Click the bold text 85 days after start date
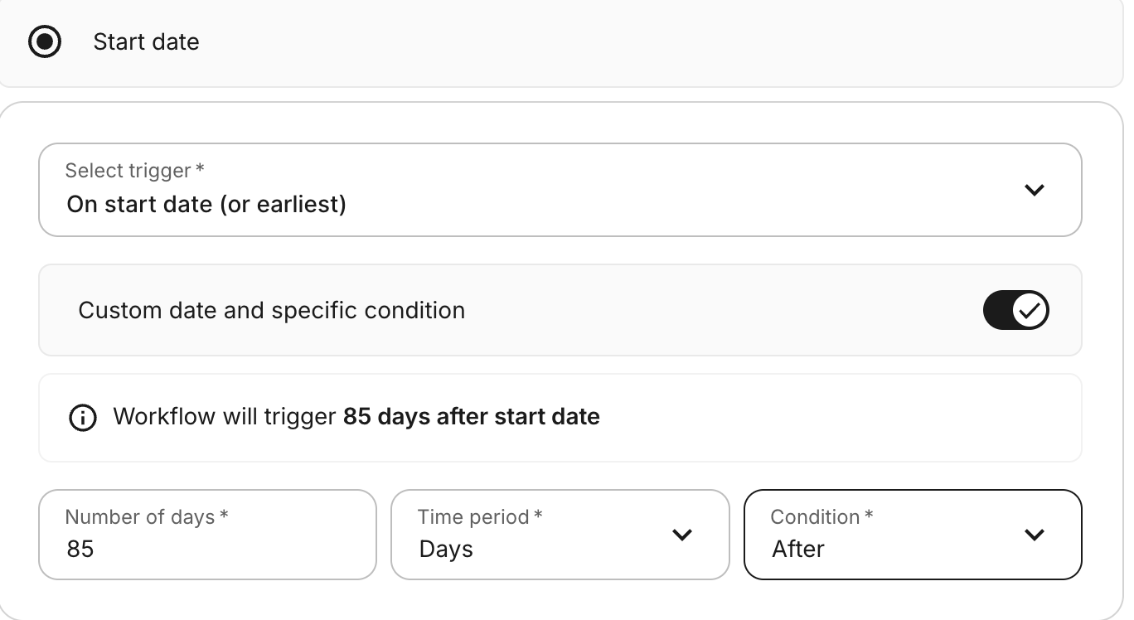Image resolution: width=1134 pixels, height=620 pixels. (x=472, y=417)
